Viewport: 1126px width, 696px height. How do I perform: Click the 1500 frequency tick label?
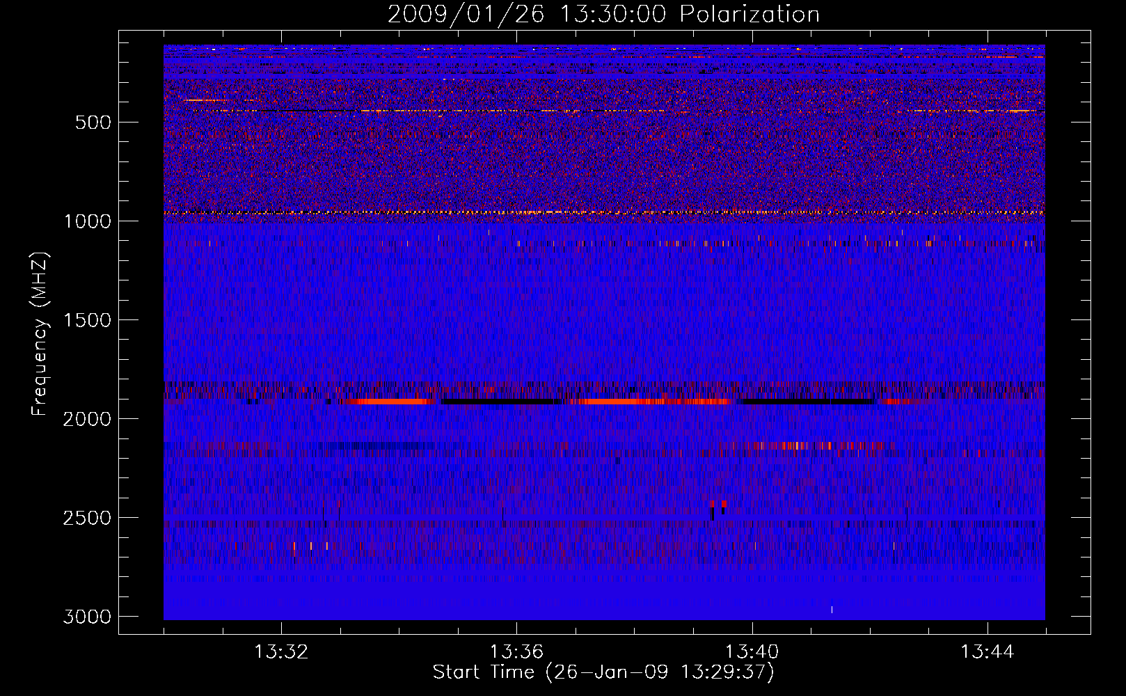pyautogui.click(x=87, y=320)
